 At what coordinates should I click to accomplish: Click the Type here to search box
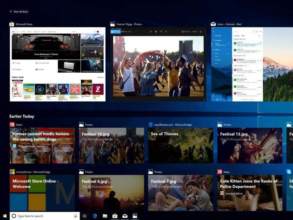(45, 216)
